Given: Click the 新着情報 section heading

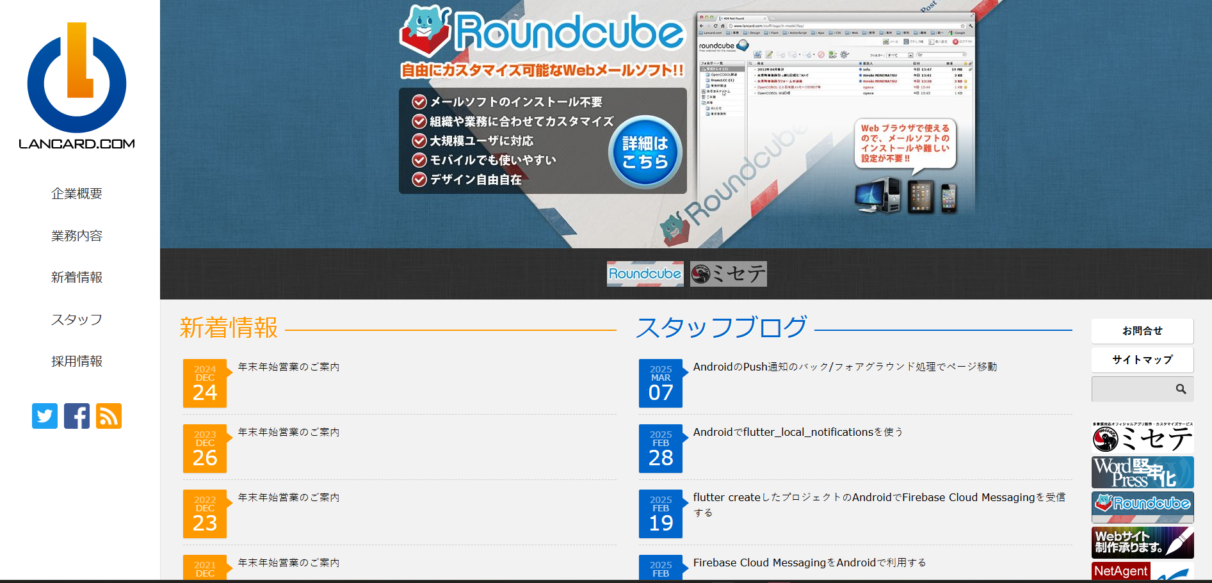Looking at the screenshot, I should (229, 328).
